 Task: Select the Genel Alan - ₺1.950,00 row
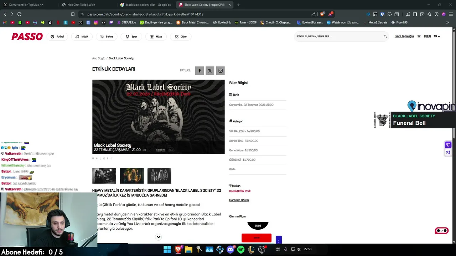tap(258, 150)
